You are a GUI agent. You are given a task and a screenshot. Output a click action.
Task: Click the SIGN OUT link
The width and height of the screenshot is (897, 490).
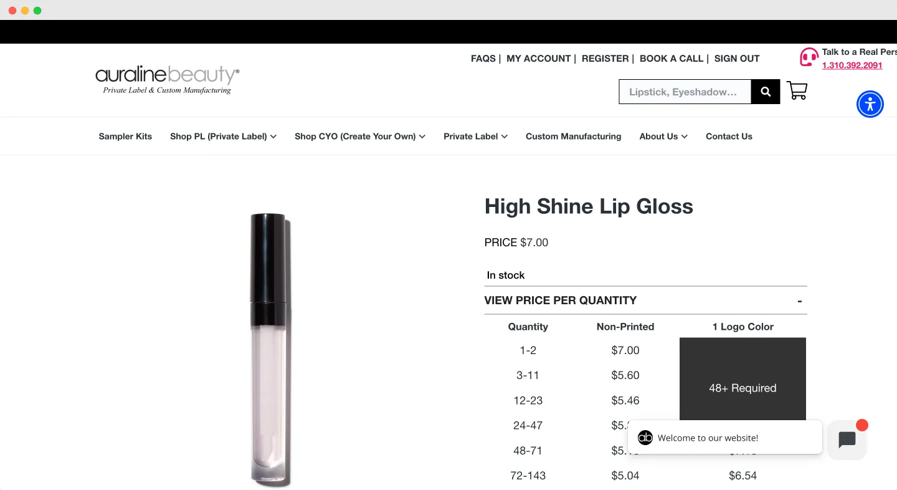tap(737, 59)
